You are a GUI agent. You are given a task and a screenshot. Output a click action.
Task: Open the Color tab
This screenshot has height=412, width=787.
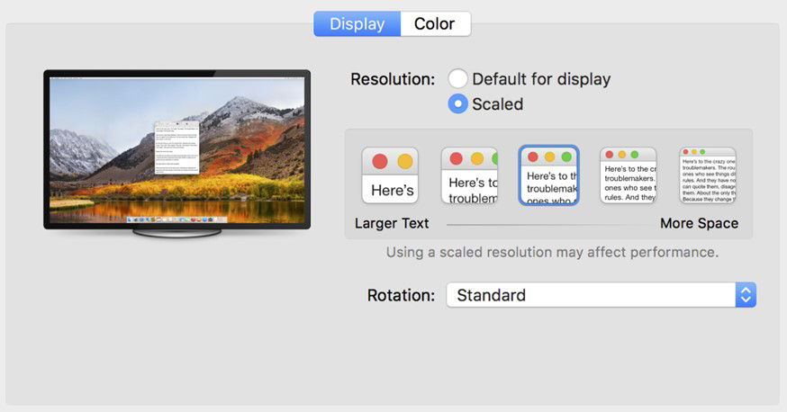click(434, 24)
